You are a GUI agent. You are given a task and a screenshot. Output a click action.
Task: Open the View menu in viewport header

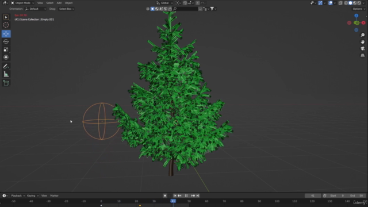pos(40,3)
